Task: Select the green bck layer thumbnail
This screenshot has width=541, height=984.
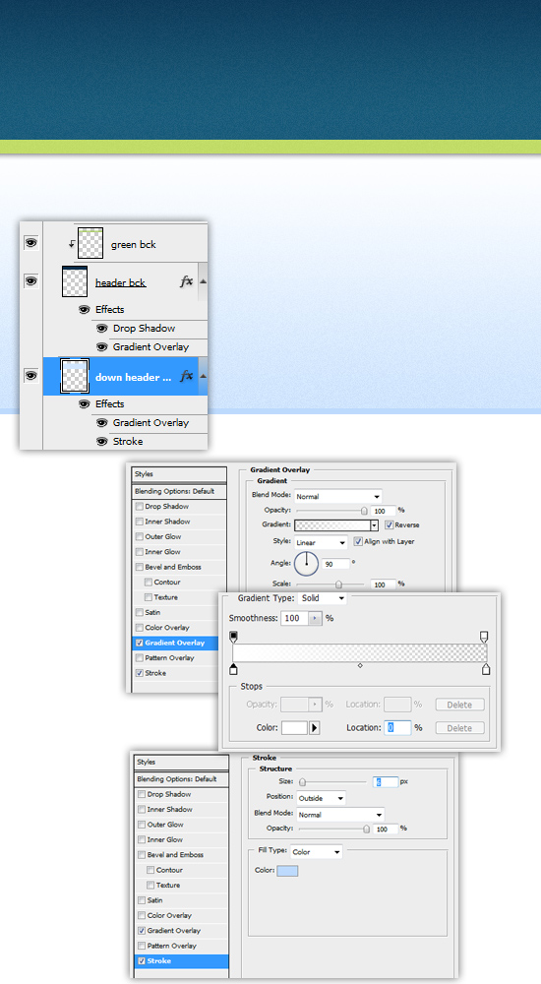Action: (x=90, y=243)
